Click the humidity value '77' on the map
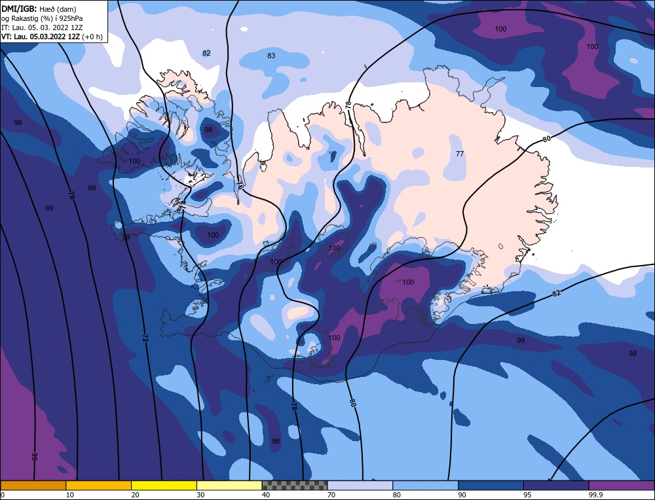 [460, 154]
